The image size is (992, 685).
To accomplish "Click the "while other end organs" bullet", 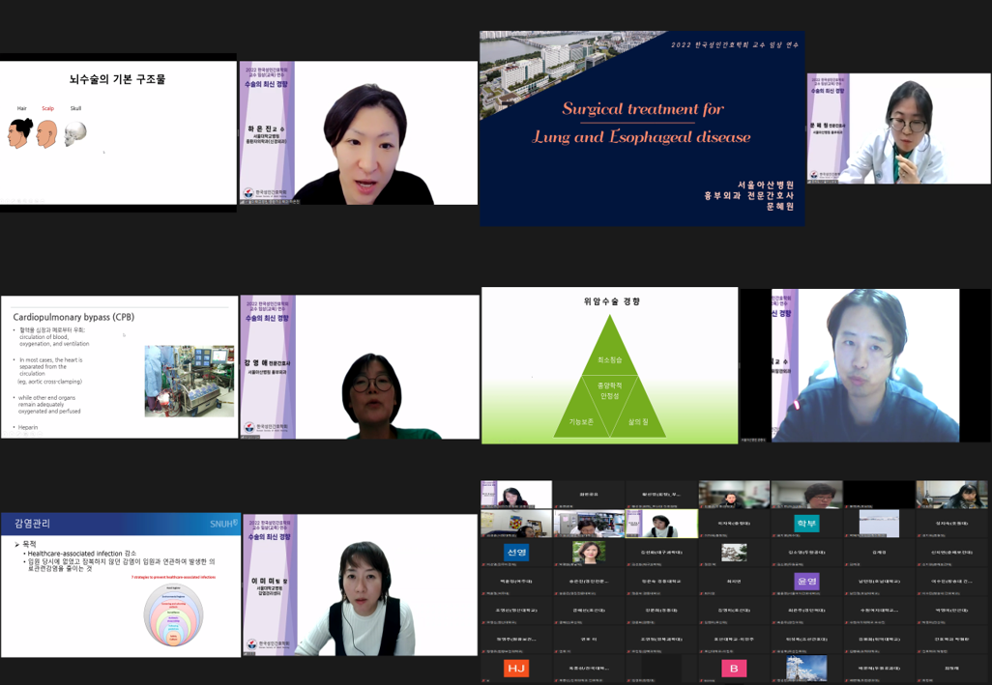I will pos(46,397).
